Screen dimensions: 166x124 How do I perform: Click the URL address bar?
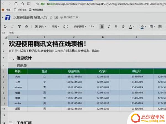[106, 4]
